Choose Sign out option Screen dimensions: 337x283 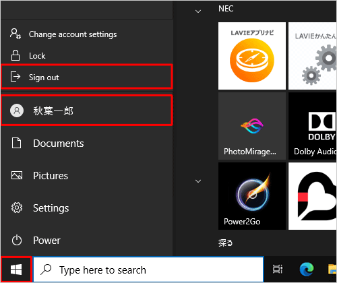[86, 77]
